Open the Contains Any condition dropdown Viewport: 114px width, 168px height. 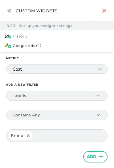coord(57,115)
